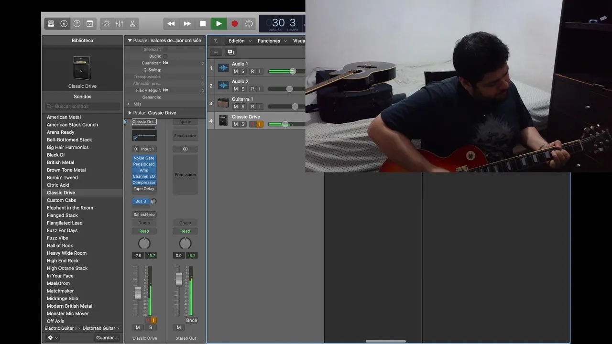This screenshot has height=344, width=612.
Task: Open the Noise Gate plug-in slot
Action: (x=144, y=158)
